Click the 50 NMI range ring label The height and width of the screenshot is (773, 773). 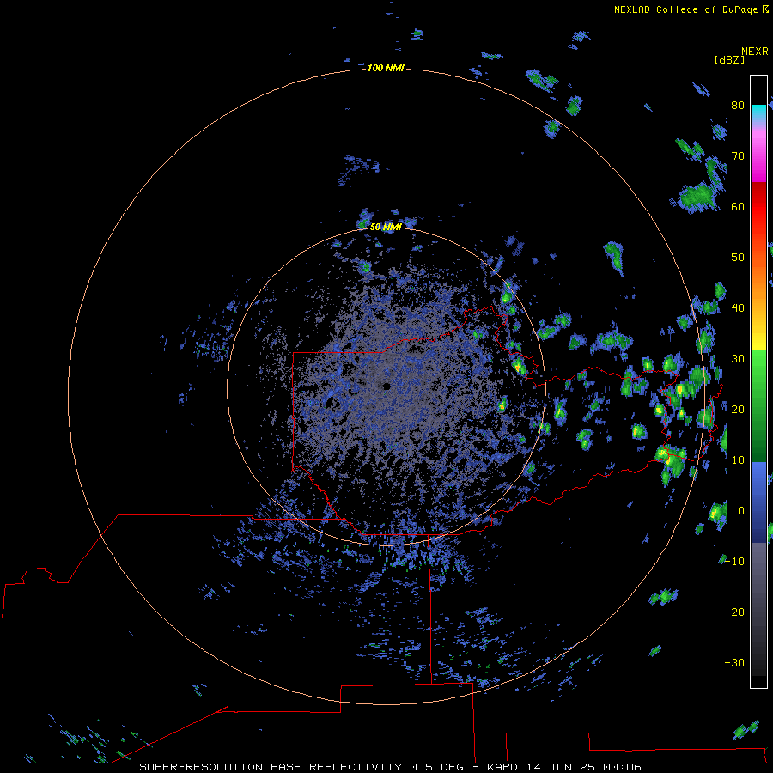(386, 227)
